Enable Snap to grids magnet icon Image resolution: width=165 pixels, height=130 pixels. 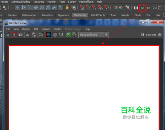pos(82,8)
